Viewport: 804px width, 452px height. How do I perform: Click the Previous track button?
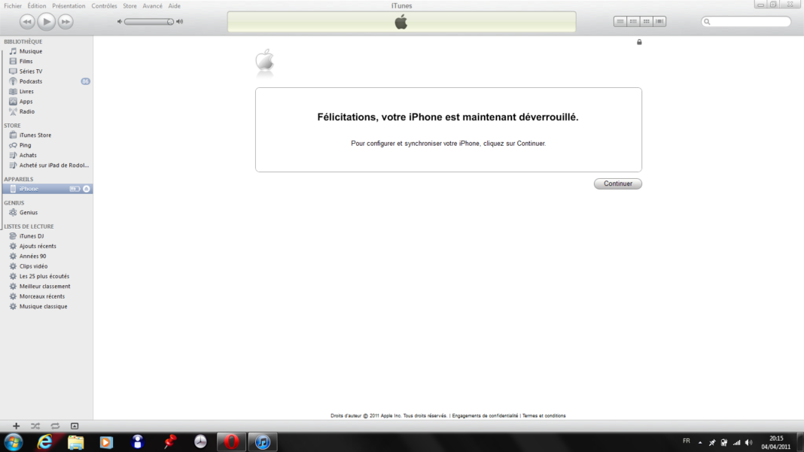[27, 22]
